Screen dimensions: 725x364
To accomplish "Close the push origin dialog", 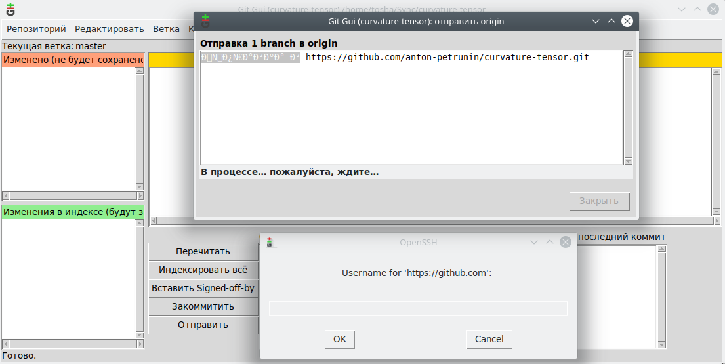I will (x=627, y=21).
